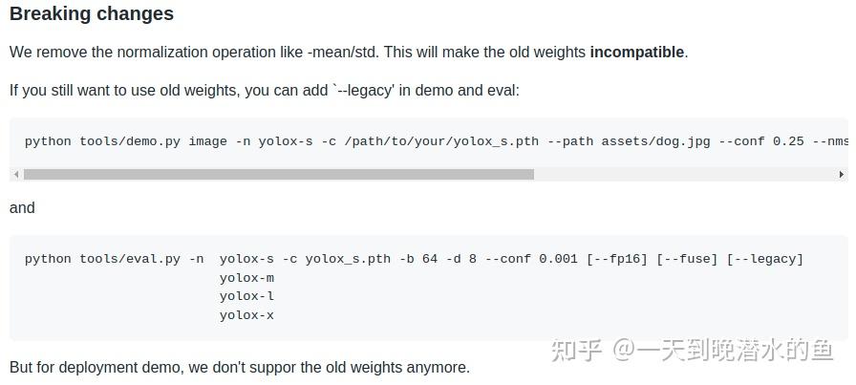Click the "[--fp16]" option in eval command

point(617,259)
